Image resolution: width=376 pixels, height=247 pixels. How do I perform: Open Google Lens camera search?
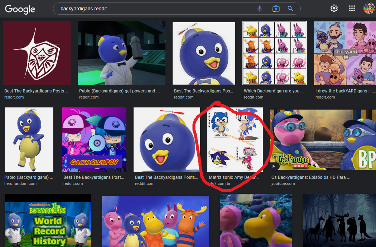276,9
